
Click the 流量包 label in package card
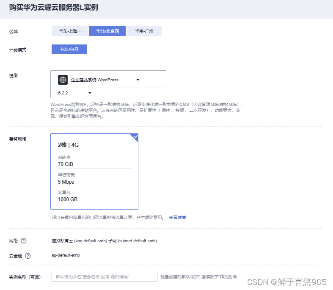point(64,192)
